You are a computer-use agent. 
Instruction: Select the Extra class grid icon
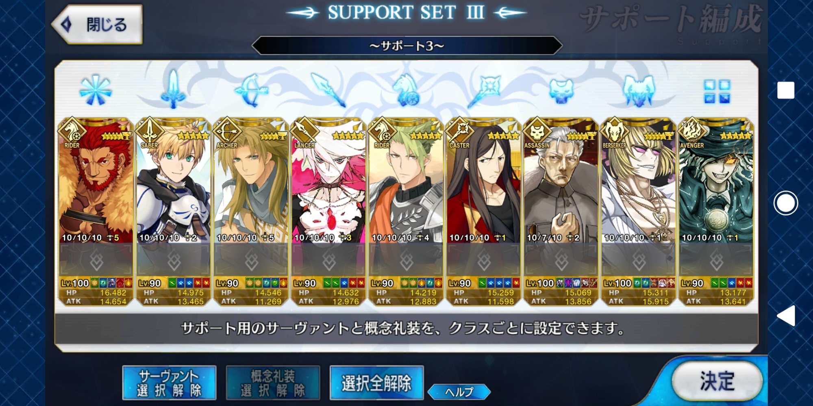click(717, 91)
